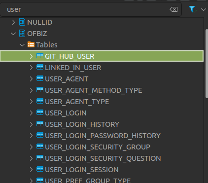This screenshot has width=208, height=183.
Task: Click the USER_LOGIN_HISTORY table icon
Action: [40, 124]
